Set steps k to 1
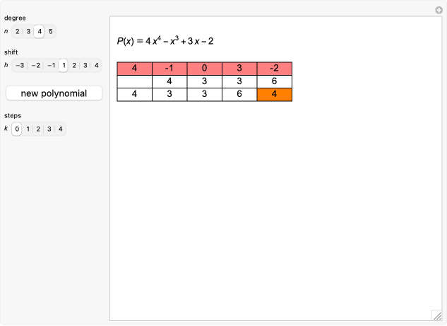447x326 pixels. click(x=28, y=129)
